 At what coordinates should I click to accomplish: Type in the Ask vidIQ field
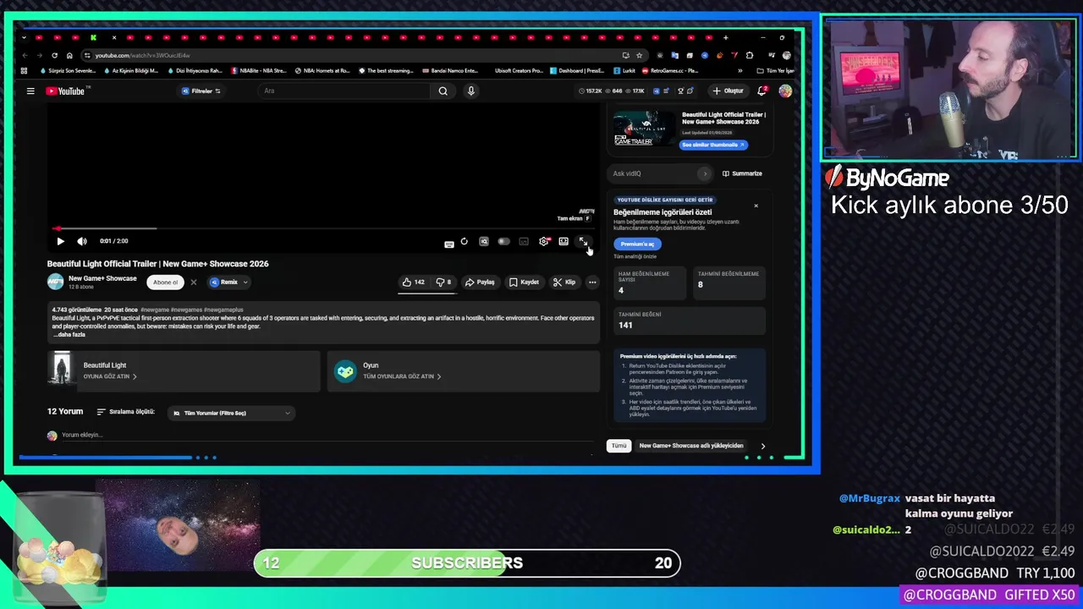coord(653,173)
